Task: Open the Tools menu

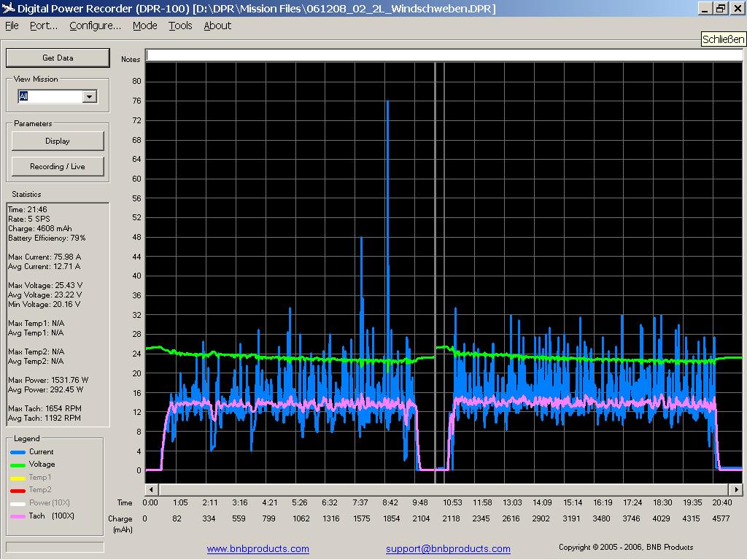Action: 180,26
